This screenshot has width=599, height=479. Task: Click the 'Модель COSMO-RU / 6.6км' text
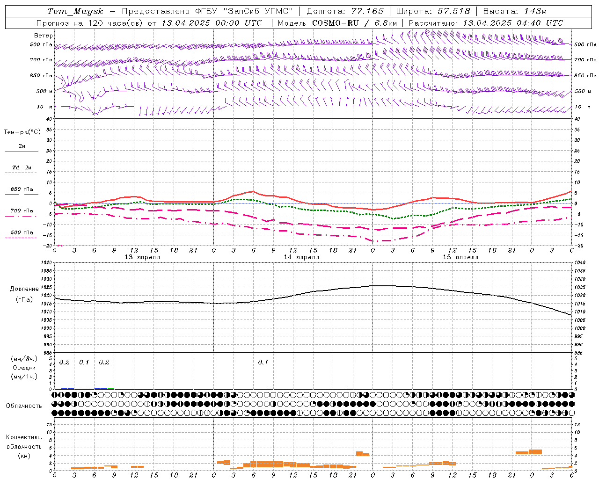[337, 23]
